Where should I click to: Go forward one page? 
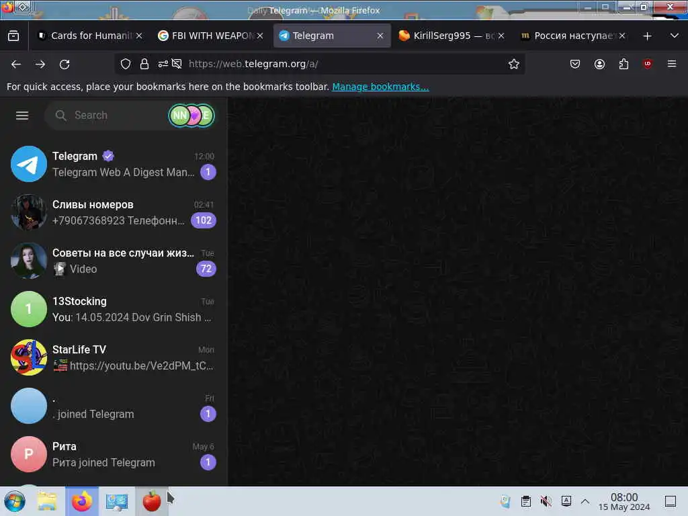40,64
